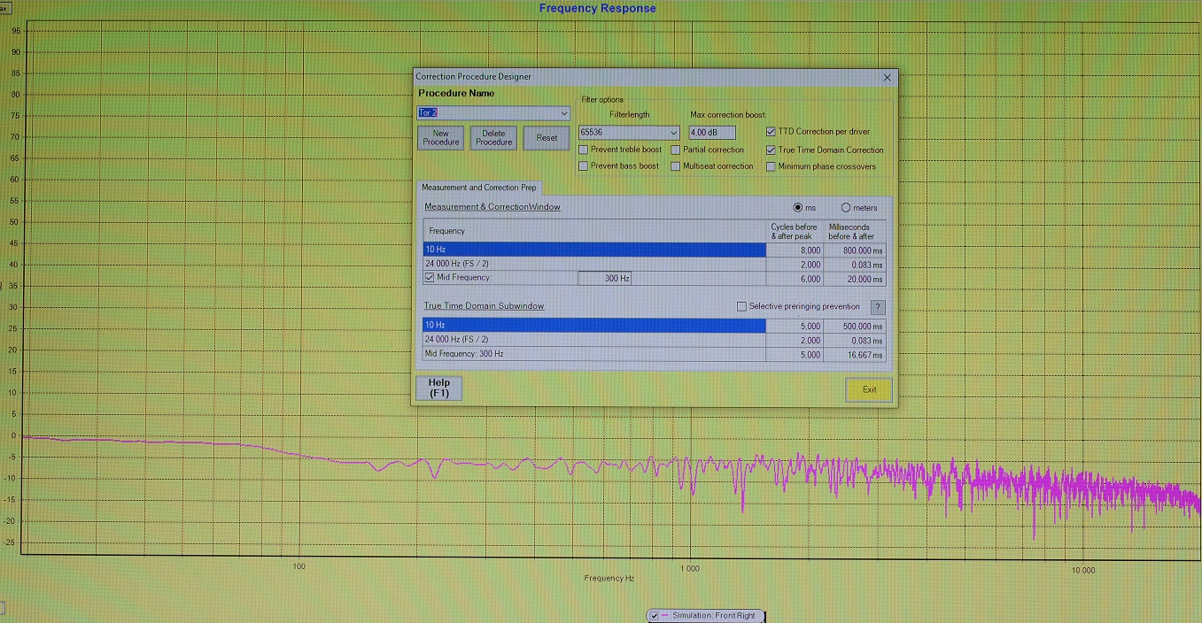
Task: Enable Prevent treble boost checkbox
Action: coord(583,150)
